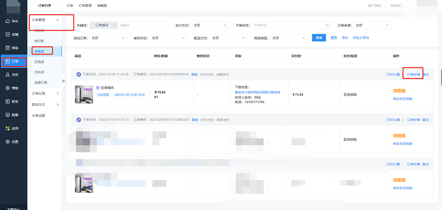Open the 应用 apps grid icon

(7, 128)
